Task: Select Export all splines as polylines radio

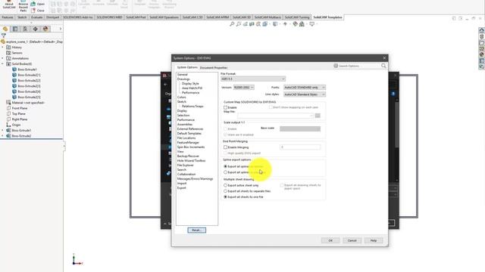Action: tap(226, 172)
